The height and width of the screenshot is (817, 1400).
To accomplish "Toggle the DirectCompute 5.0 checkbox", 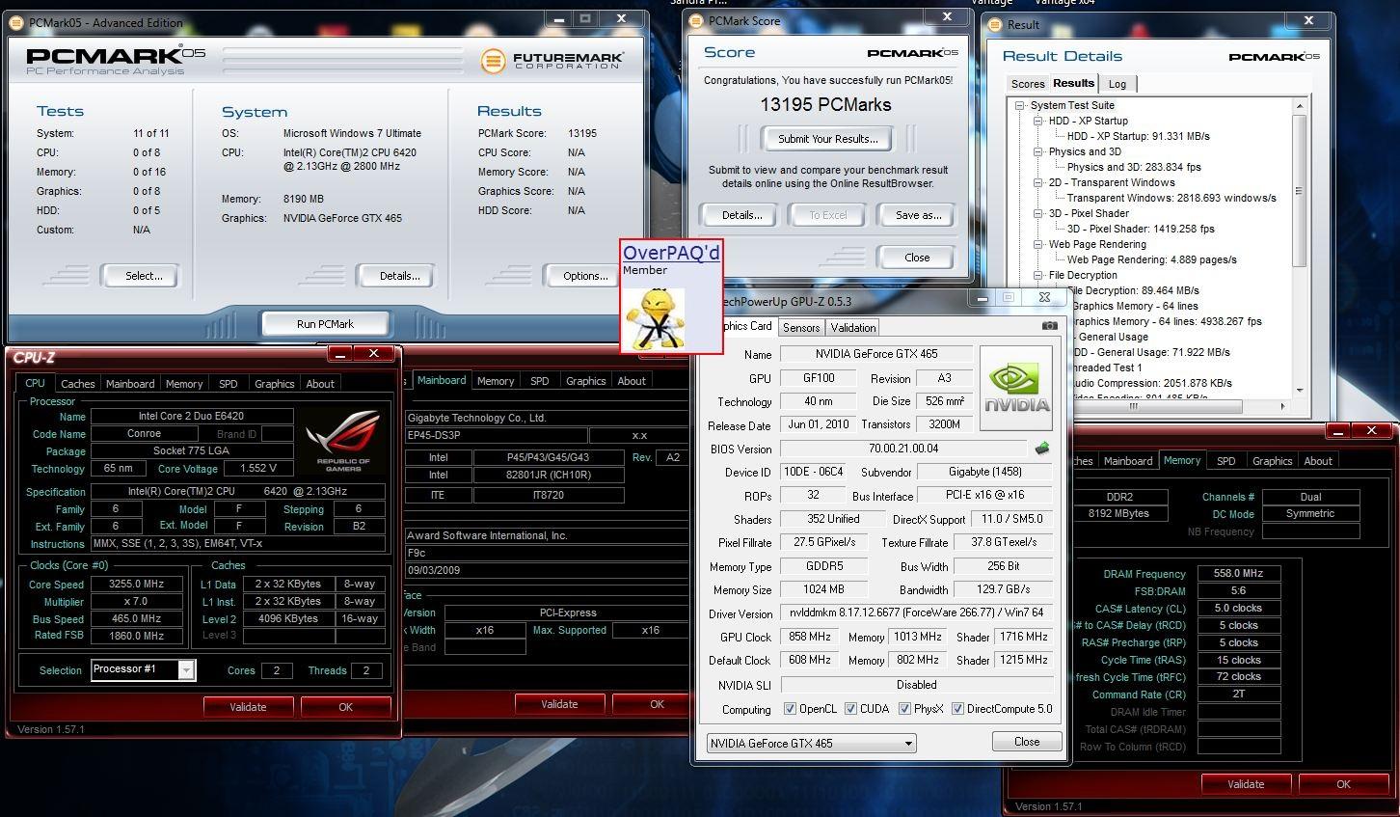I will [958, 709].
